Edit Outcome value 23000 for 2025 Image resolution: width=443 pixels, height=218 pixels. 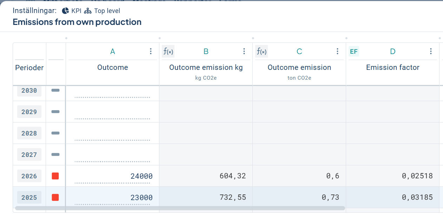[112, 198]
